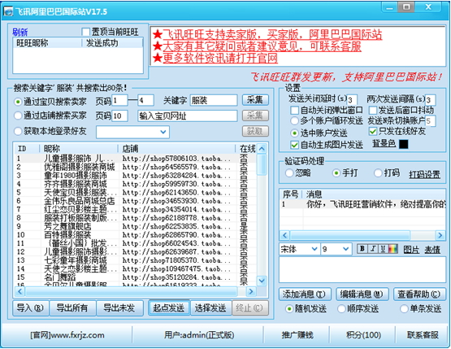Click the 两次发送间隔 field
451x349 pixels.
click(x=431, y=100)
